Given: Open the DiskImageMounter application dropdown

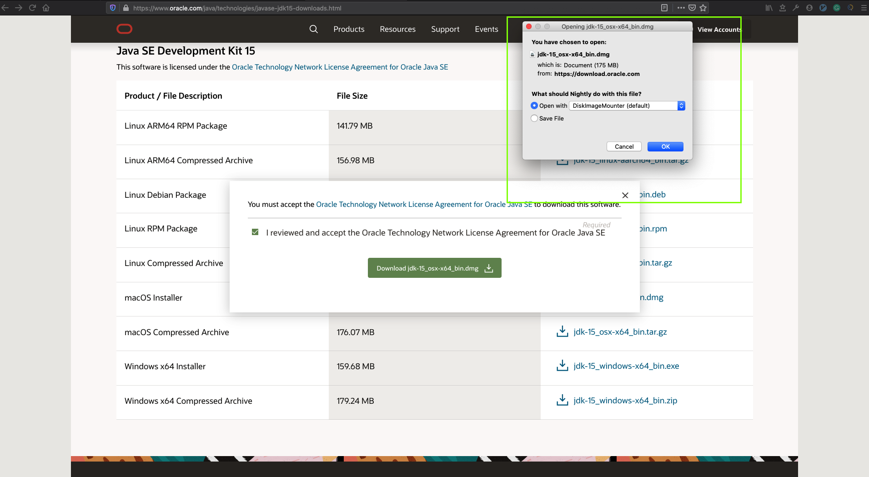Looking at the screenshot, I should [627, 105].
